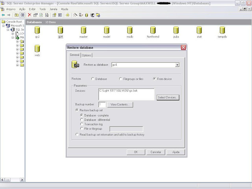Image resolution: width=252 pixels, height=189 pixels.
Task: Open the Tools menu
Action: click(x=43, y=9)
